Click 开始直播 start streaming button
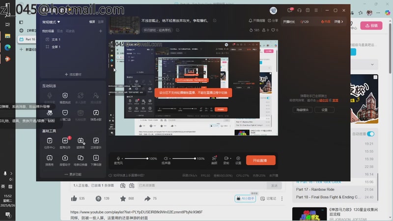This screenshot has height=221, width=393. click(x=261, y=161)
